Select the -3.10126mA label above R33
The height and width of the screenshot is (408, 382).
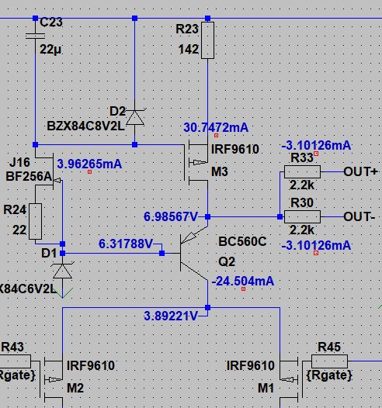[x=316, y=146]
